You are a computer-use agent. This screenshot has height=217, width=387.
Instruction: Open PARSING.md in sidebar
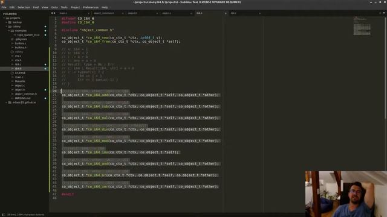(22, 98)
